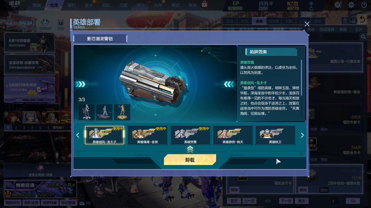Click the 我的好友 button
371x208 pixels.
[13, 203]
